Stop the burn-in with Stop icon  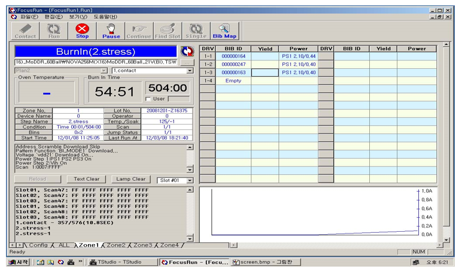pyautogui.click(x=82, y=31)
